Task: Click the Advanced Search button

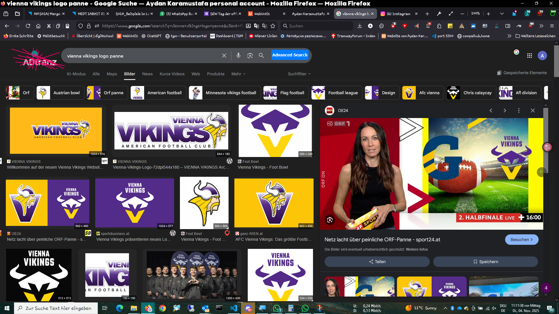Action: [290, 55]
